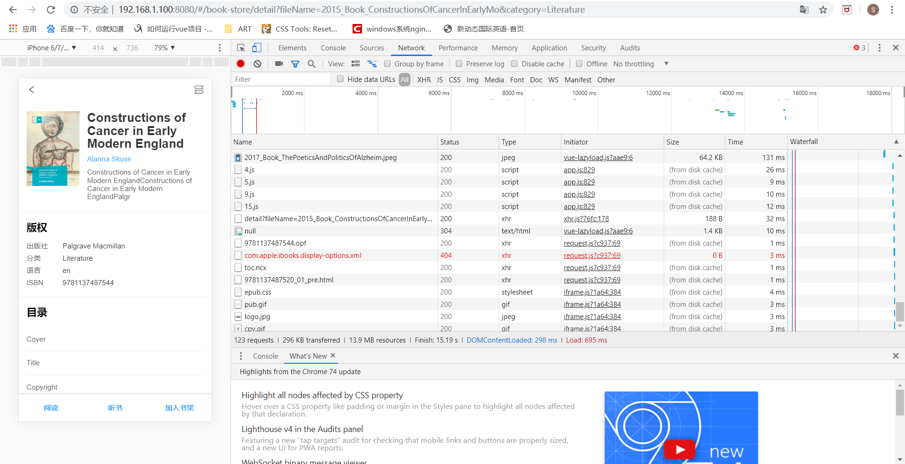905x464 pixels.
Task: Open network search with magnifier icon
Action: pyautogui.click(x=312, y=64)
